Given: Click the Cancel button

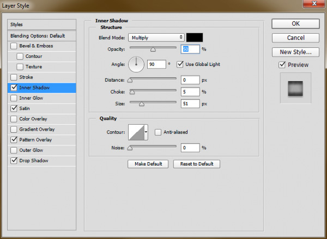Looking at the screenshot, I should pos(295,38).
